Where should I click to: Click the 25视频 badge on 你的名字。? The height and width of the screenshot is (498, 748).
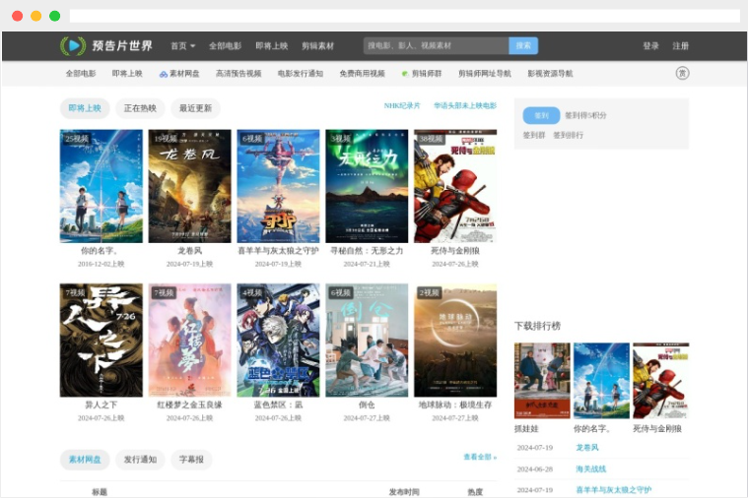[x=77, y=139]
